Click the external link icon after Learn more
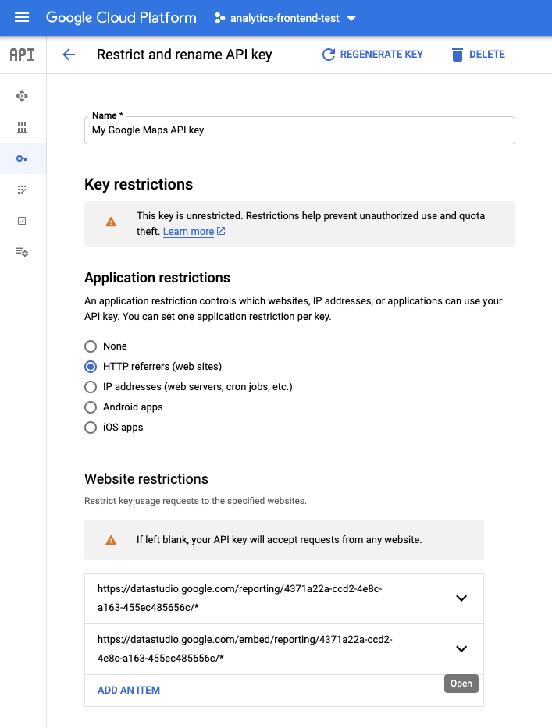Screen dimensions: 552x728 click(221, 231)
